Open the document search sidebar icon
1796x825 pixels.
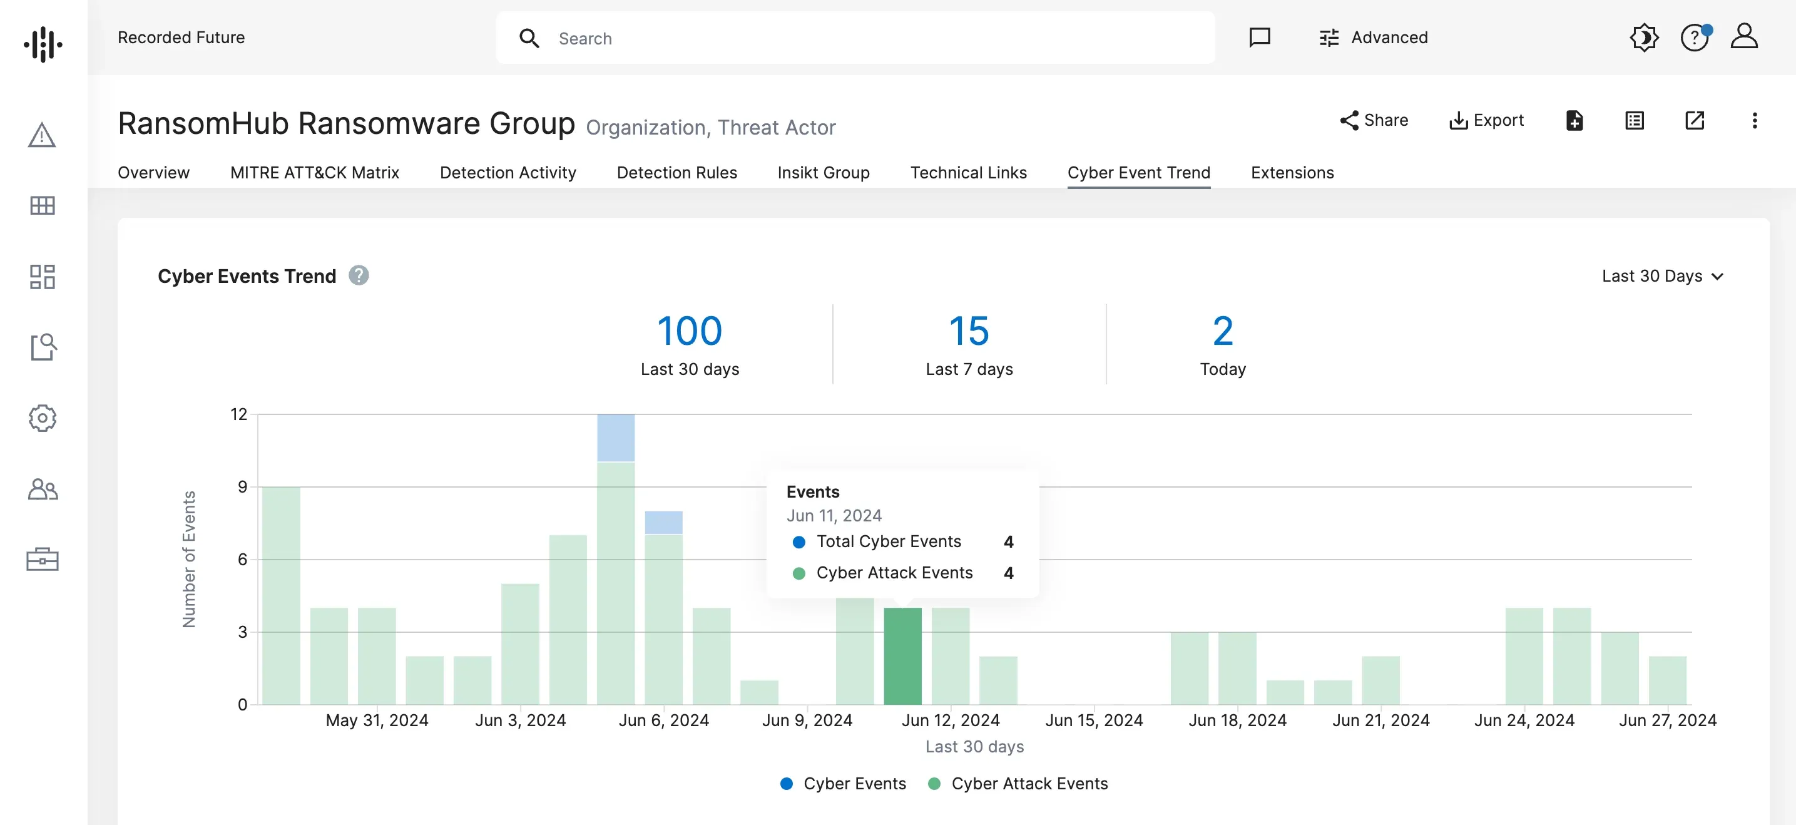coord(43,347)
